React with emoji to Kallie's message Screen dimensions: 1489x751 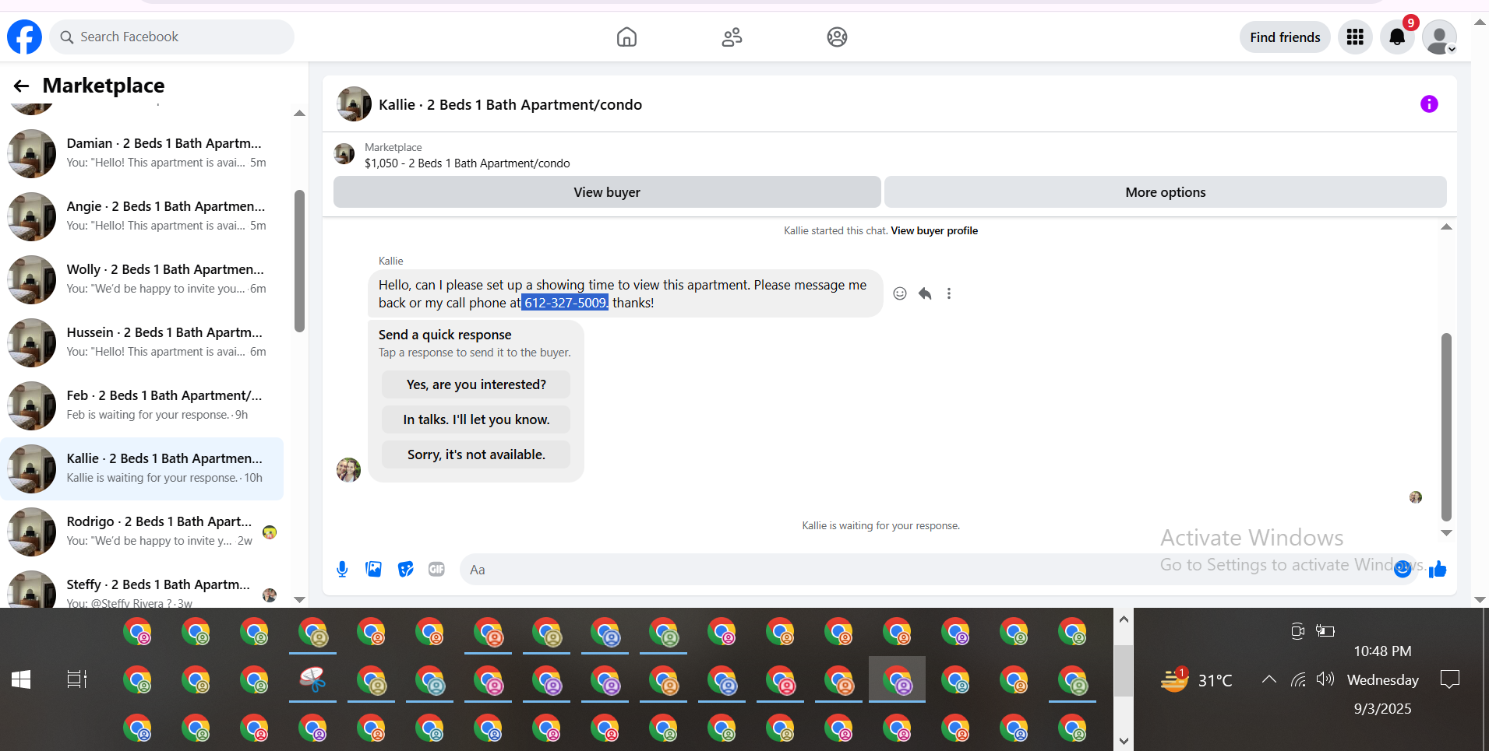pyautogui.click(x=900, y=293)
